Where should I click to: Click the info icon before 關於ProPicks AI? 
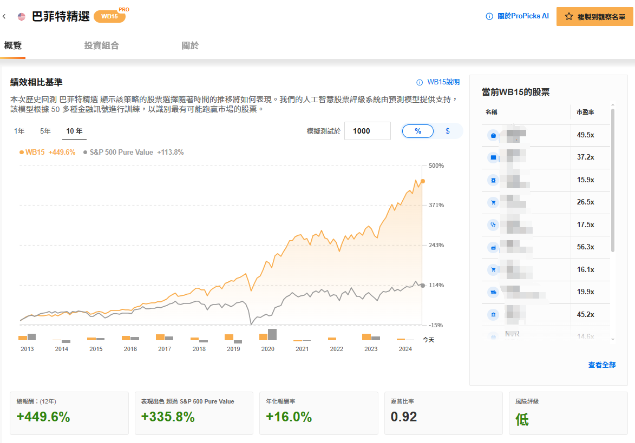coord(489,16)
